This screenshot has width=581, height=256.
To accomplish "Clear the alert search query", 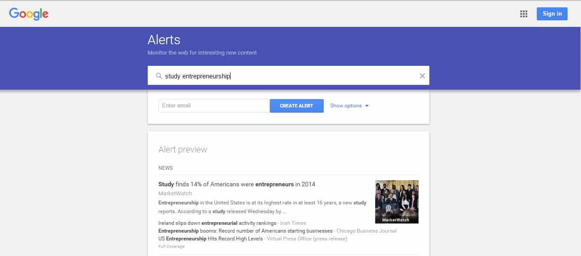I will coord(422,76).
